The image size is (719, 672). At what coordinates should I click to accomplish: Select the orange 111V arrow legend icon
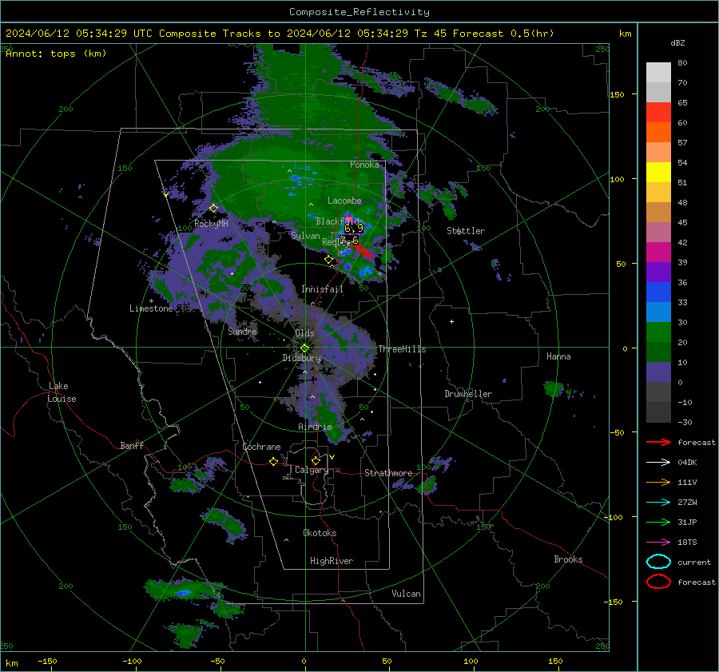[658, 482]
